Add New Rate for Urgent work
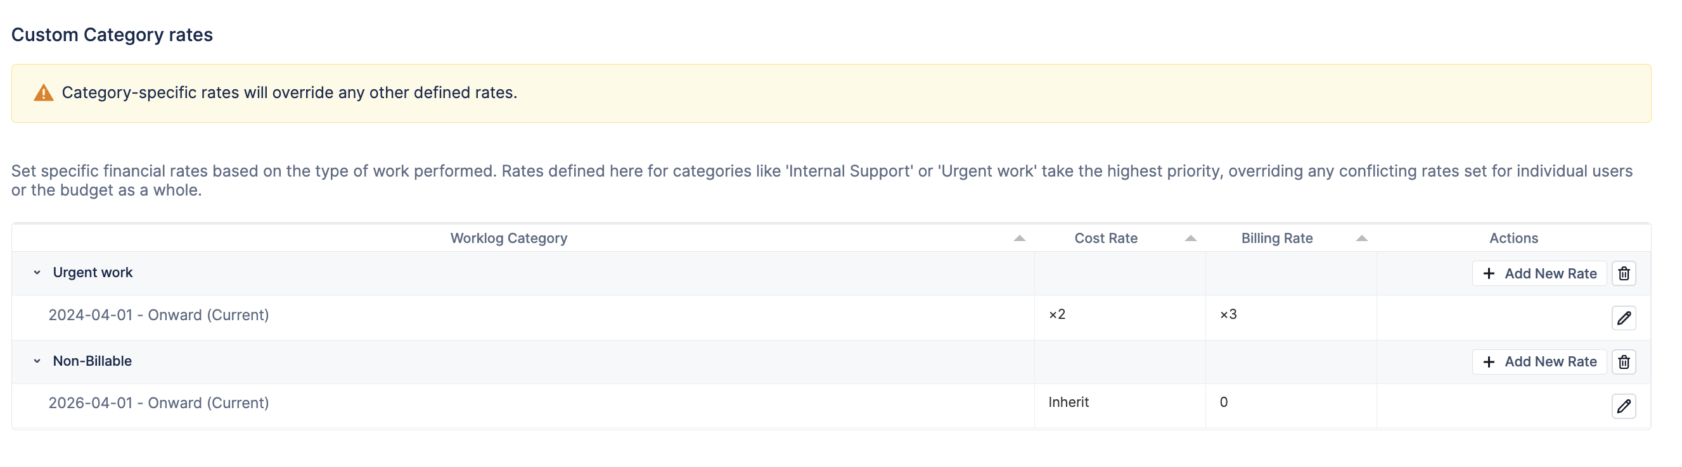Screen dimensions: 1682x467 [1539, 273]
